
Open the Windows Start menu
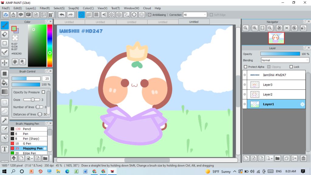click(4, 171)
